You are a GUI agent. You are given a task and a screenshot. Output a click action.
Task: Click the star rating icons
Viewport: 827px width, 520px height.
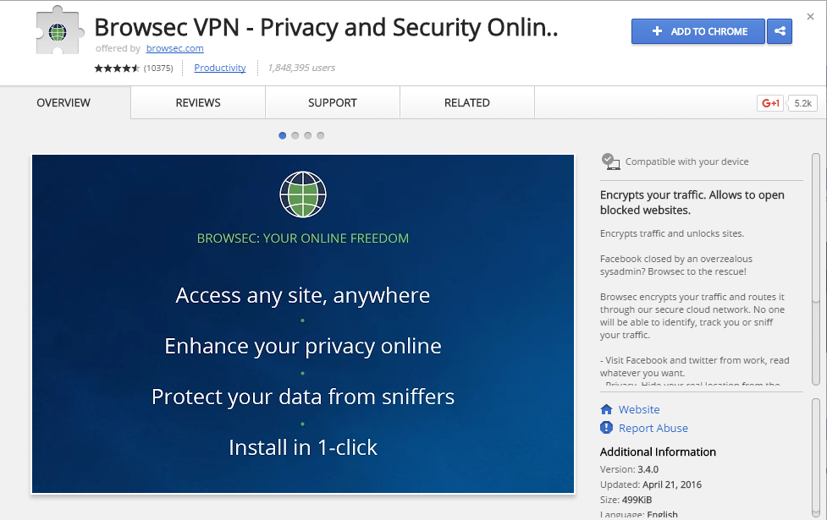pyautogui.click(x=117, y=68)
